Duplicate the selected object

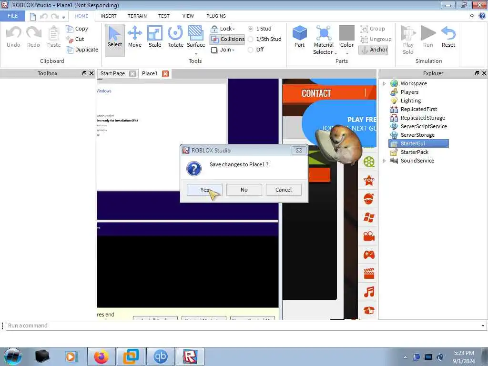click(x=82, y=50)
